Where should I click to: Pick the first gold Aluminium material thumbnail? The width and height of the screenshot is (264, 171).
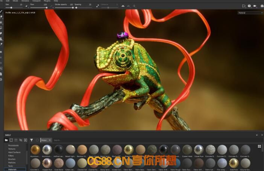35,150
